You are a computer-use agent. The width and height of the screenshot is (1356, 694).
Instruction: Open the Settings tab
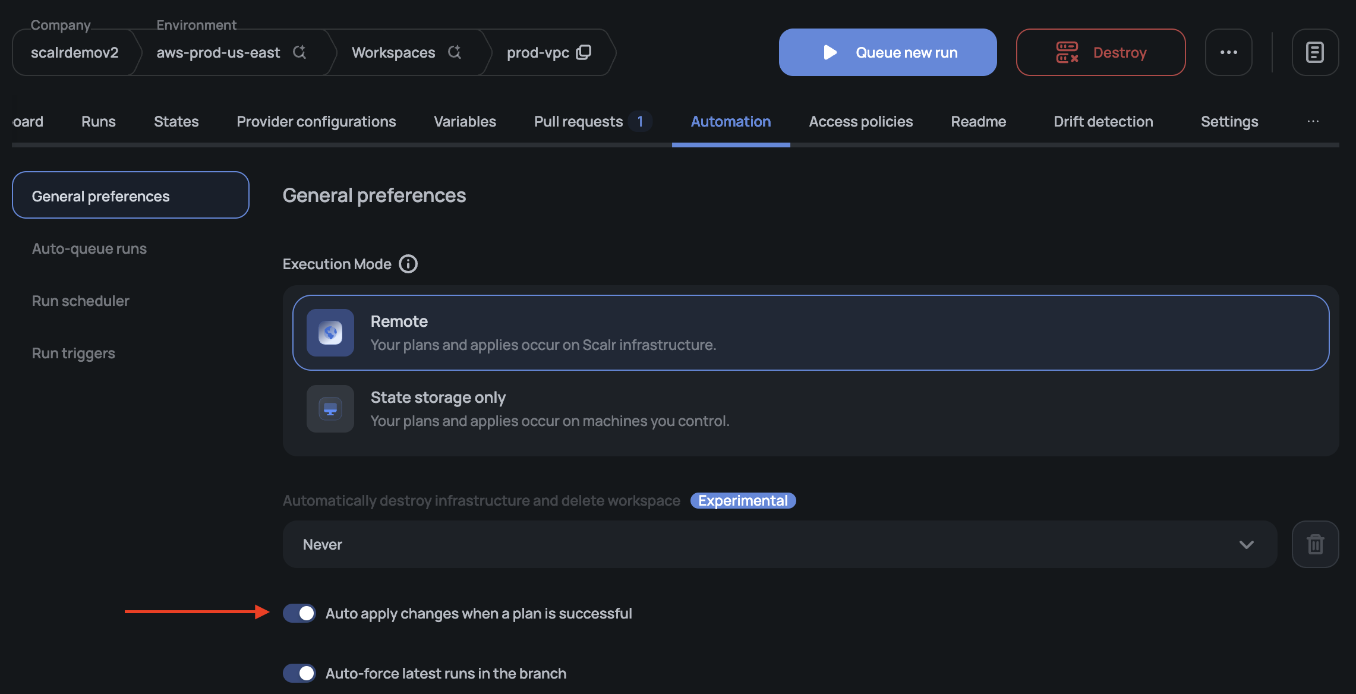click(1229, 121)
